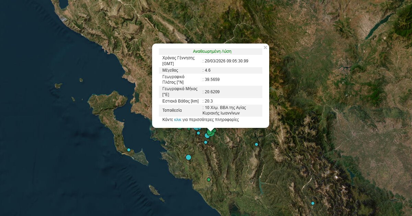412x216 pixels.
Task: Select the cyan earthquake marker on Corfu island
Action: pyautogui.click(x=129, y=150)
